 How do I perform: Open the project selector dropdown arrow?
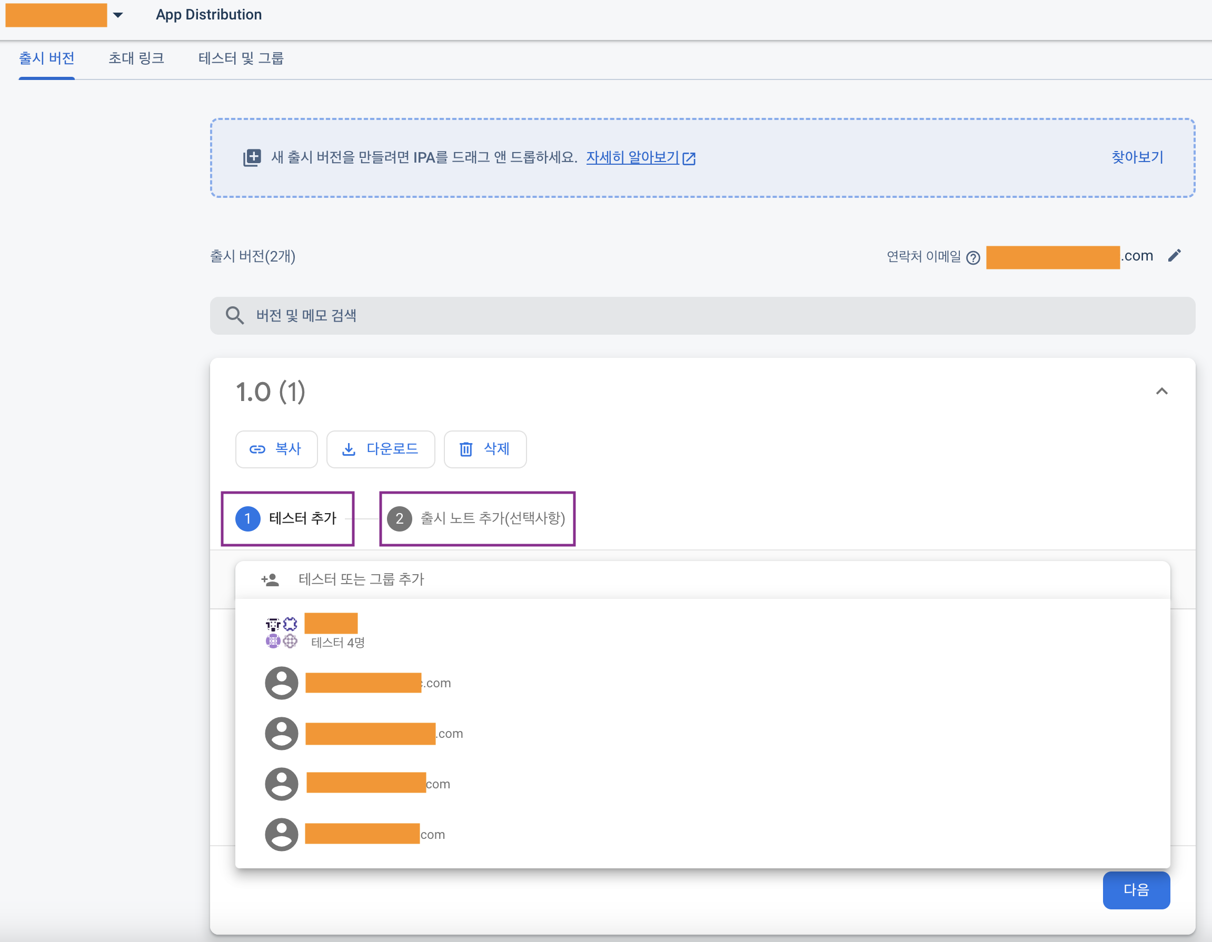click(117, 15)
